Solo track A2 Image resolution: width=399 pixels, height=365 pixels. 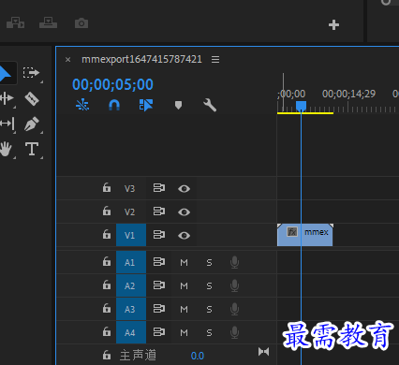click(x=209, y=286)
